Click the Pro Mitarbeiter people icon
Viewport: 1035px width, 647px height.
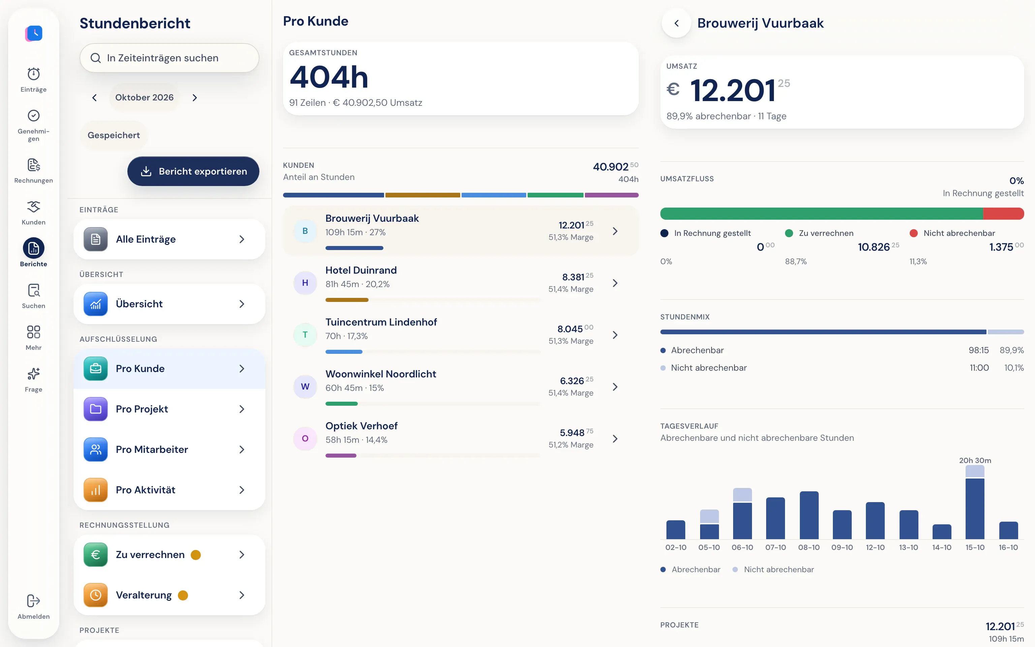click(95, 449)
